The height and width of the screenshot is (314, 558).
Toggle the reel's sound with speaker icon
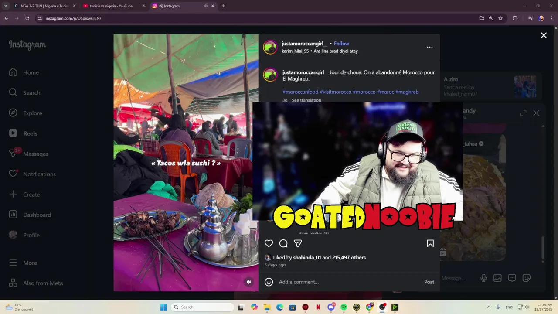249,282
